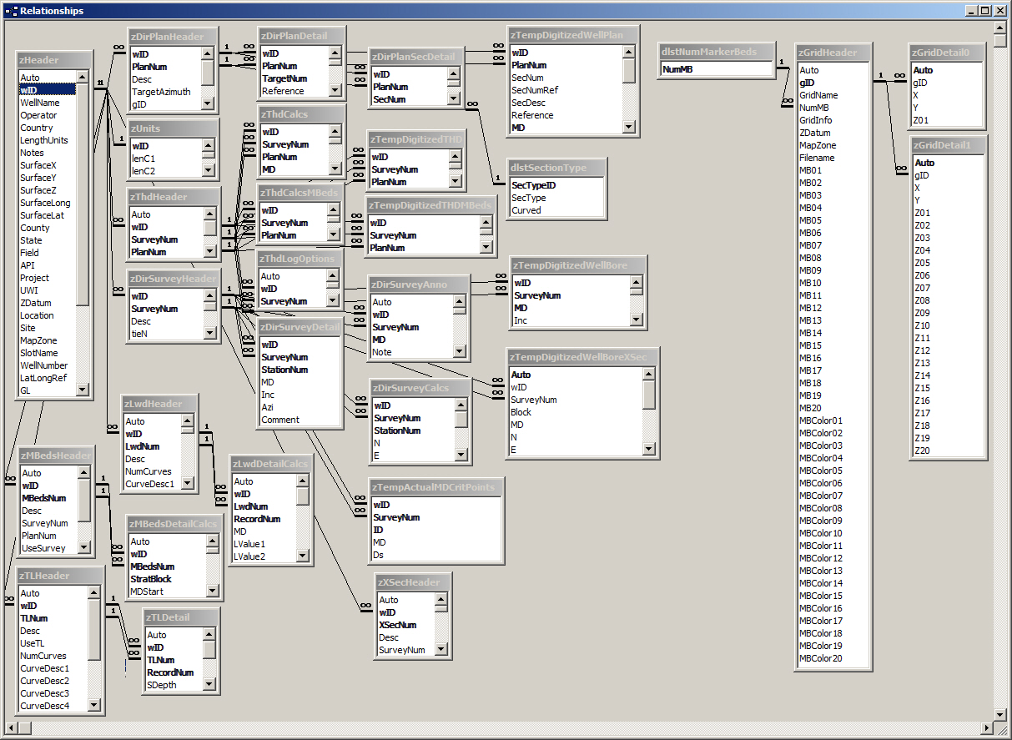1012x740 pixels.
Task: Select UseSurvey field in zMBedsHeader
Action: pos(48,548)
